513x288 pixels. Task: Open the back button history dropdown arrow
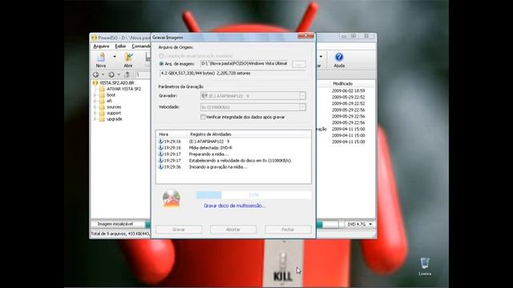(103, 74)
